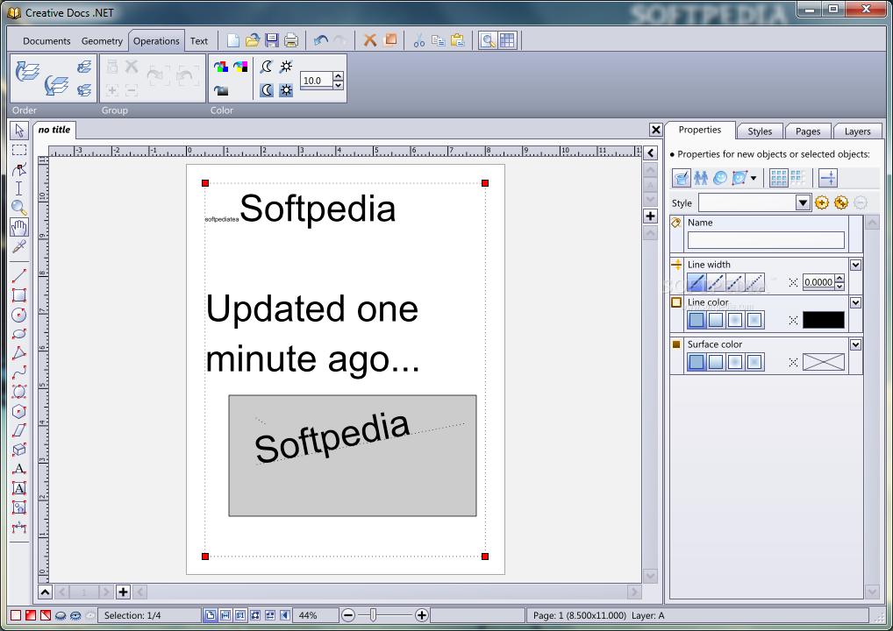This screenshot has height=631, width=893.
Task: Zoom out with the minus button
Action: point(348,615)
